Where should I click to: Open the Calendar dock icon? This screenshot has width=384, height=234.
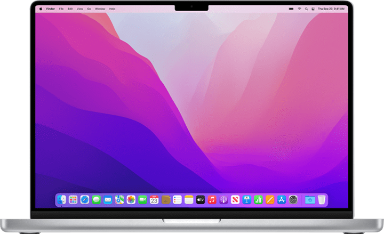click(154, 200)
